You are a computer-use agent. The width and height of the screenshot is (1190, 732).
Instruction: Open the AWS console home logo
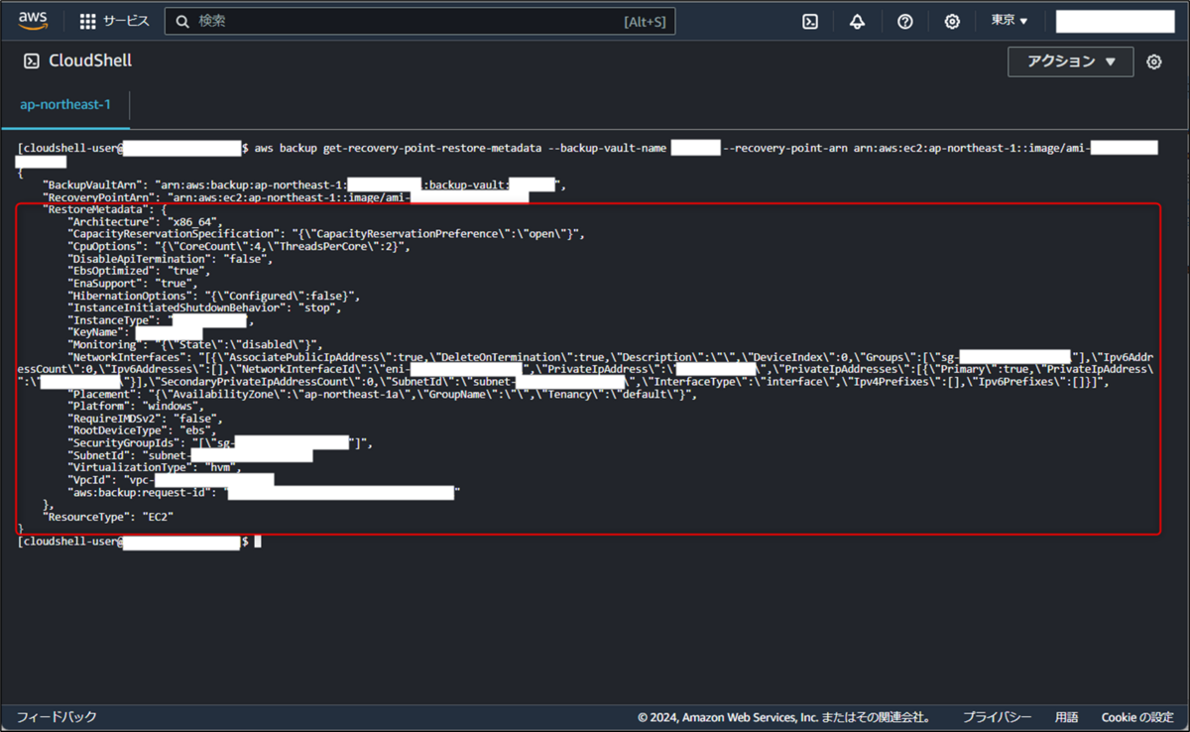point(33,21)
